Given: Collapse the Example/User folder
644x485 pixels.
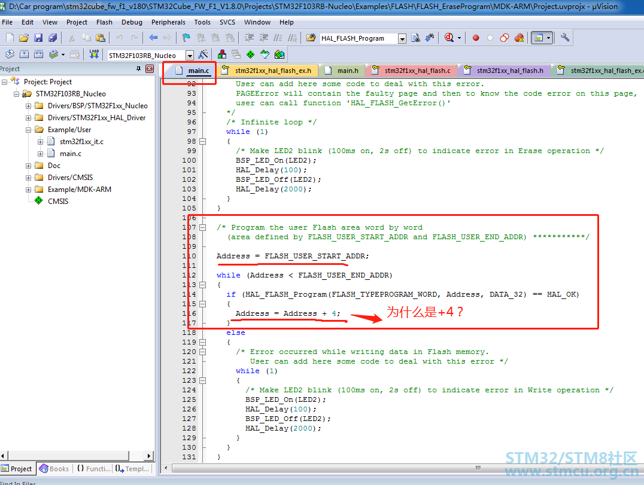Looking at the screenshot, I should coord(28,130).
